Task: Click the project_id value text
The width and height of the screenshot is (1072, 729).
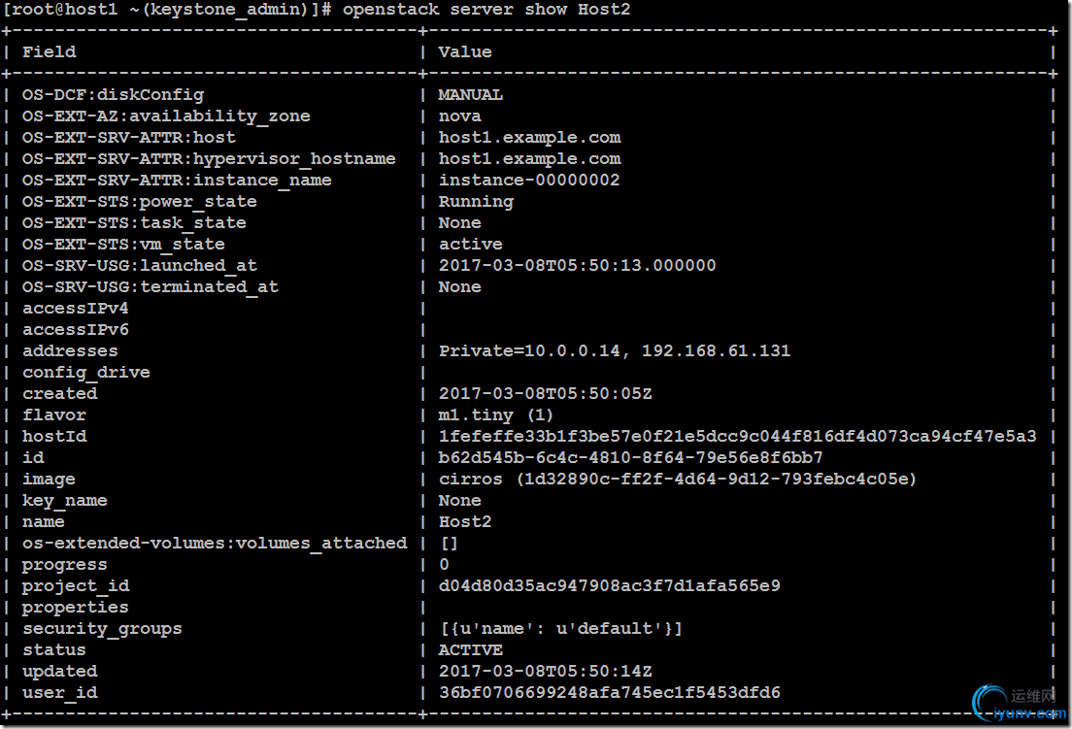Action: (x=609, y=585)
